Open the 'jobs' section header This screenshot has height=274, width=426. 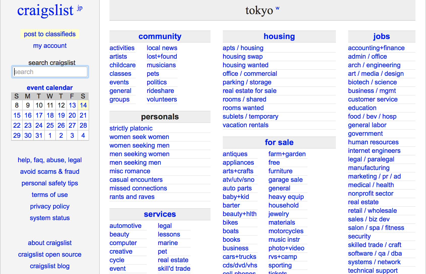[x=381, y=36]
